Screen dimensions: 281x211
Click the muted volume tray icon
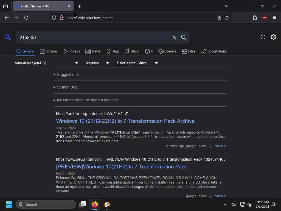(249, 204)
